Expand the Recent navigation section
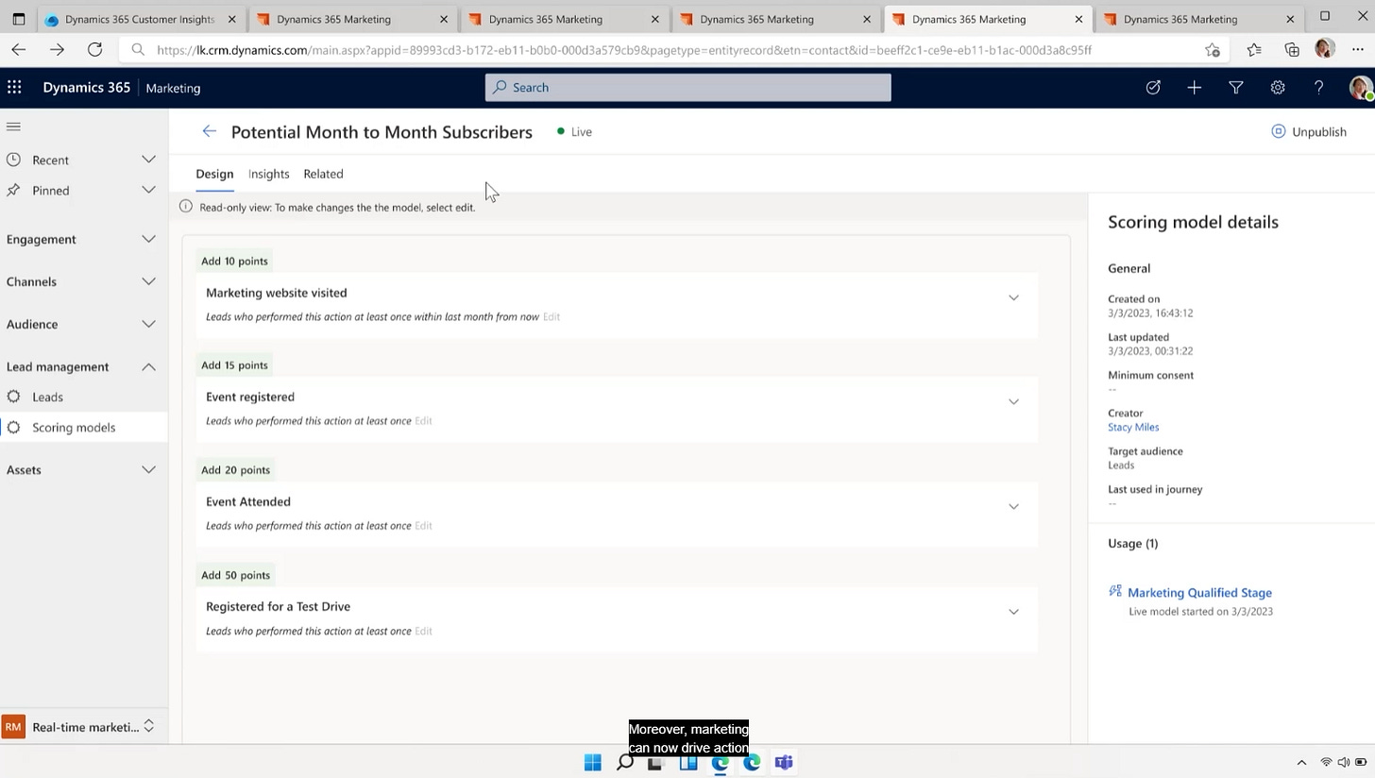The width and height of the screenshot is (1375, 778). 148,160
